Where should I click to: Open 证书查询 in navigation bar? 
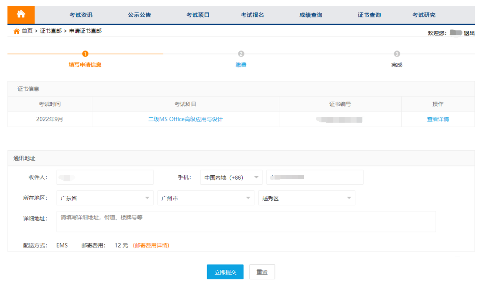[369, 15]
